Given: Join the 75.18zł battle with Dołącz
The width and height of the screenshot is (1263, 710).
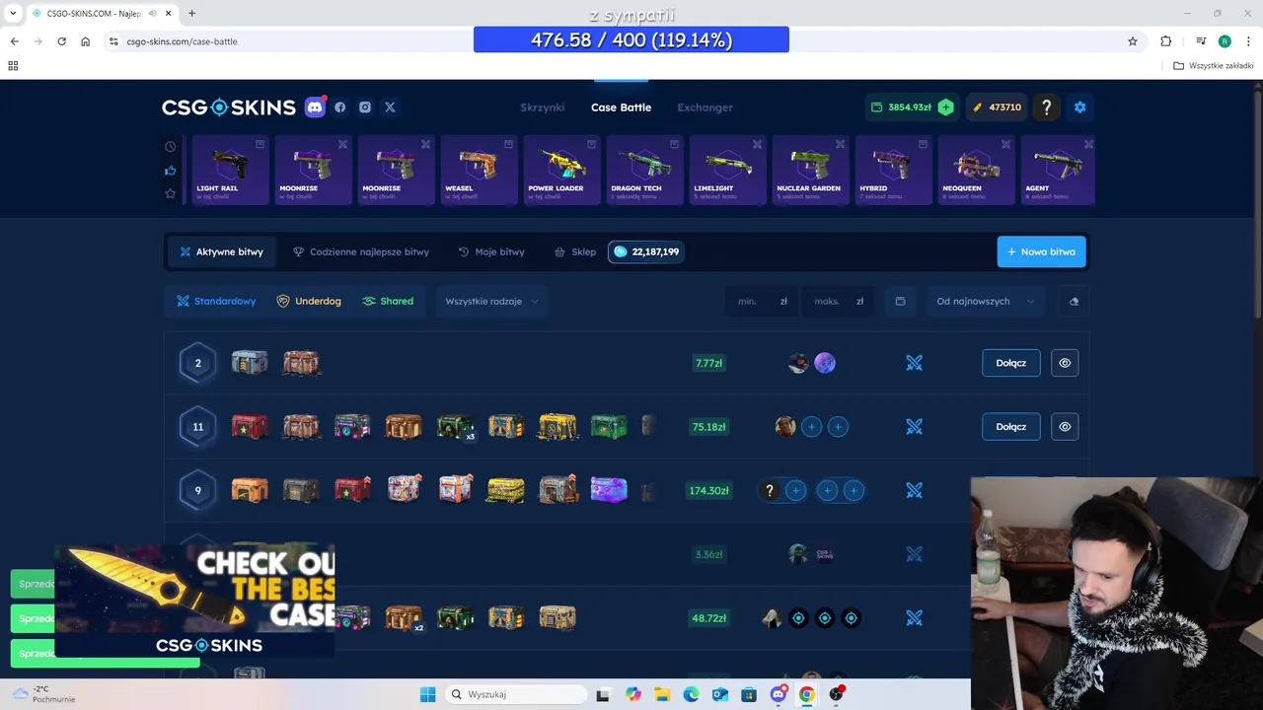Looking at the screenshot, I should pyautogui.click(x=1010, y=427).
